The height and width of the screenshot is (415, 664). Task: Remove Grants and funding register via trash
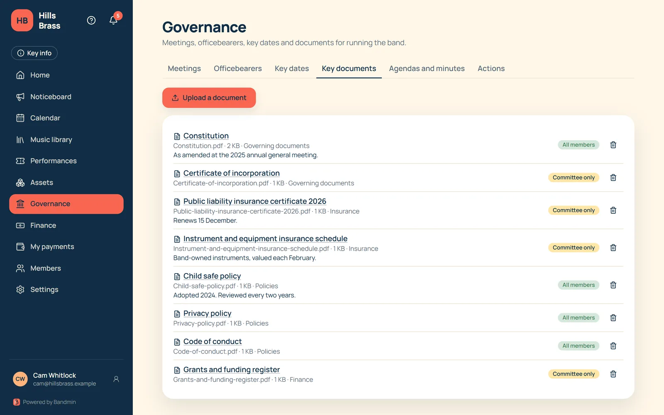pyautogui.click(x=613, y=374)
